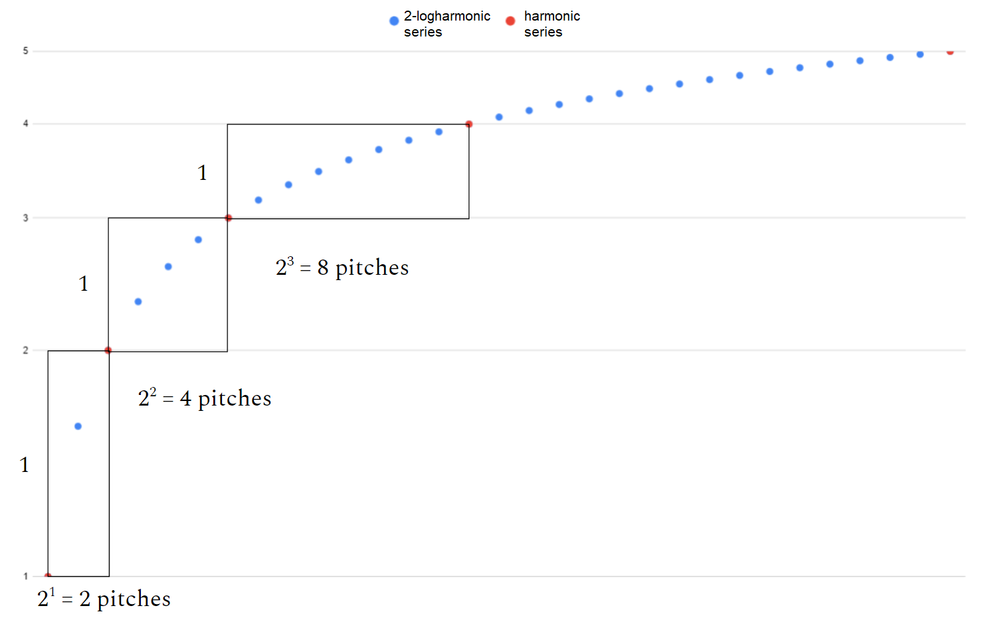Click the red harmonic series legend dot

click(510, 21)
